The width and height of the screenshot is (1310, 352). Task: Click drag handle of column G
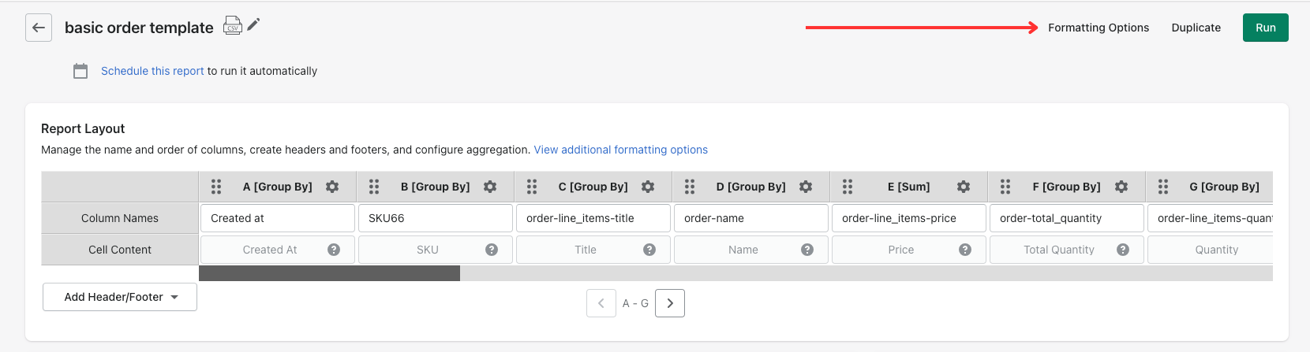(1163, 187)
